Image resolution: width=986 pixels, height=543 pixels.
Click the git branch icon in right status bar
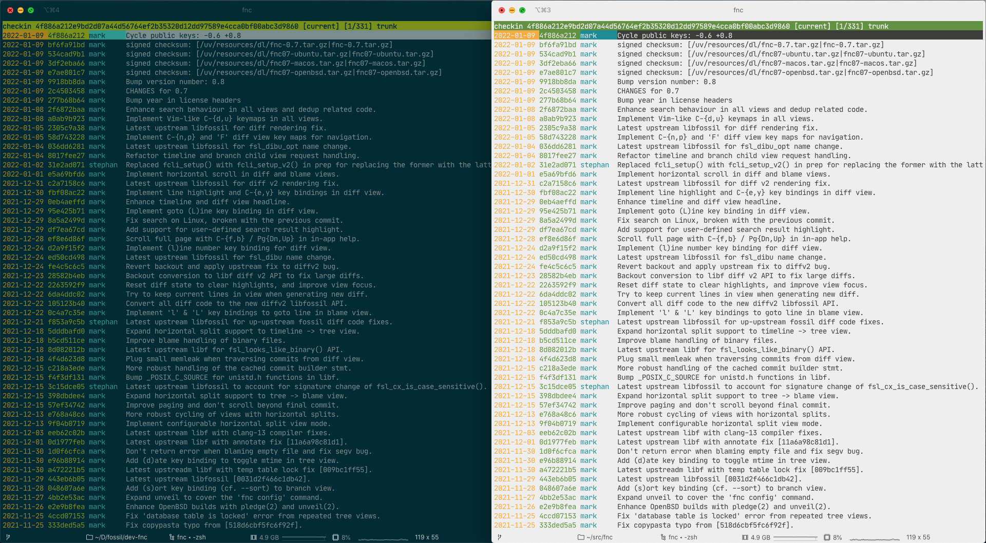pyautogui.click(x=499, y=537)
